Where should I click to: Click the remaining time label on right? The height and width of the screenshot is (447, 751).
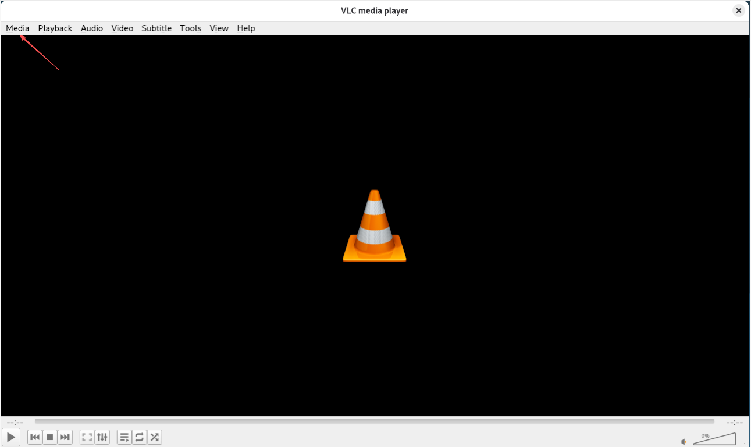tap(734, 423)
